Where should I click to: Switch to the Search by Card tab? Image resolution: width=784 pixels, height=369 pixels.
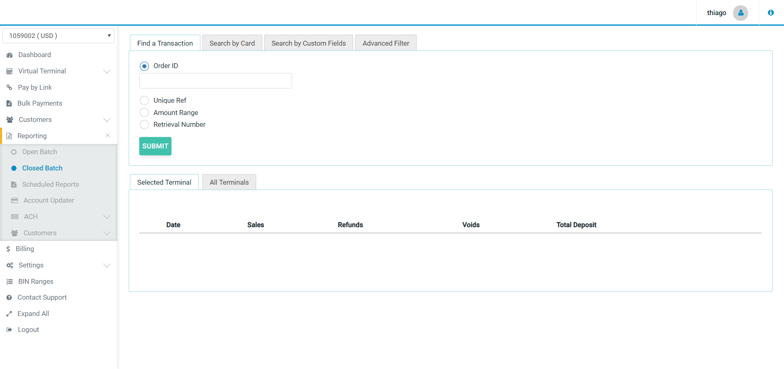(x=232, y=43)
